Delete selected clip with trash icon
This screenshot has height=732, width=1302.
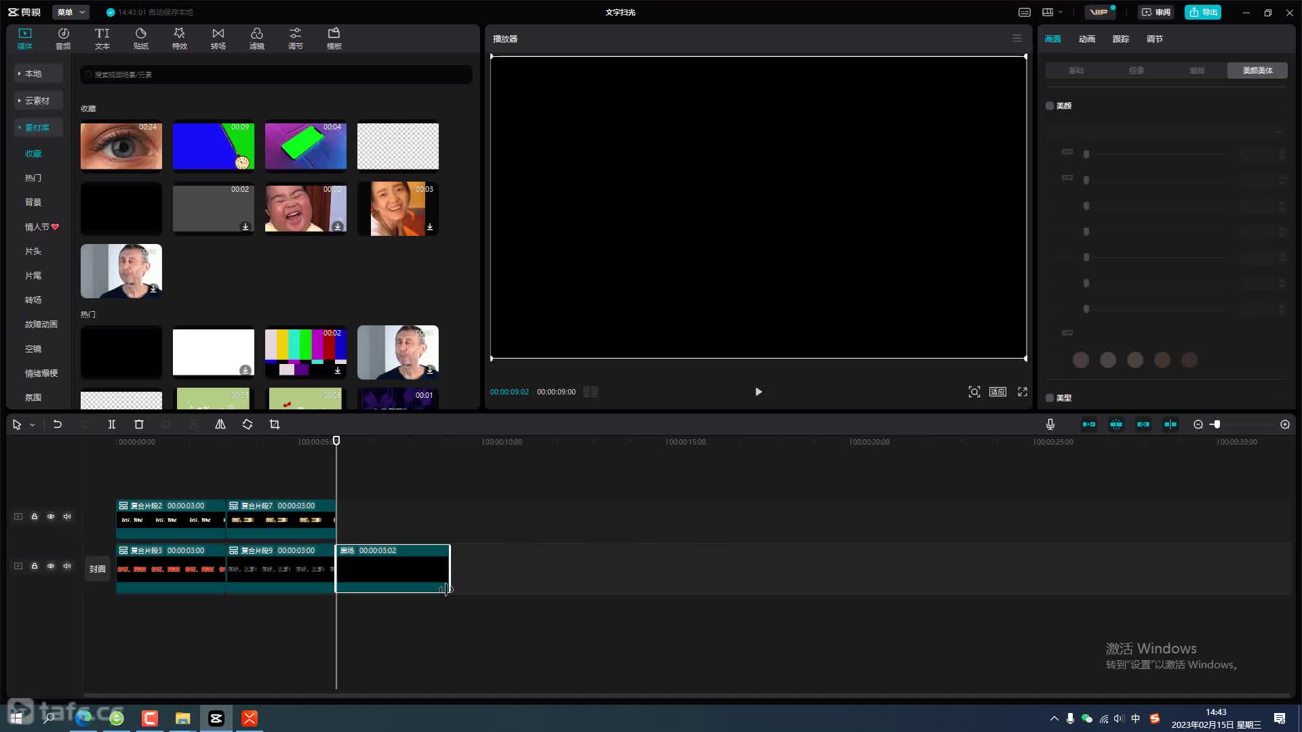pyautogui.click(x=139, y=424)
